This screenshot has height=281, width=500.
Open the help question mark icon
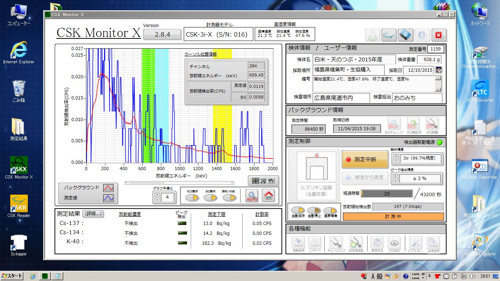click(x=422, y=35)
